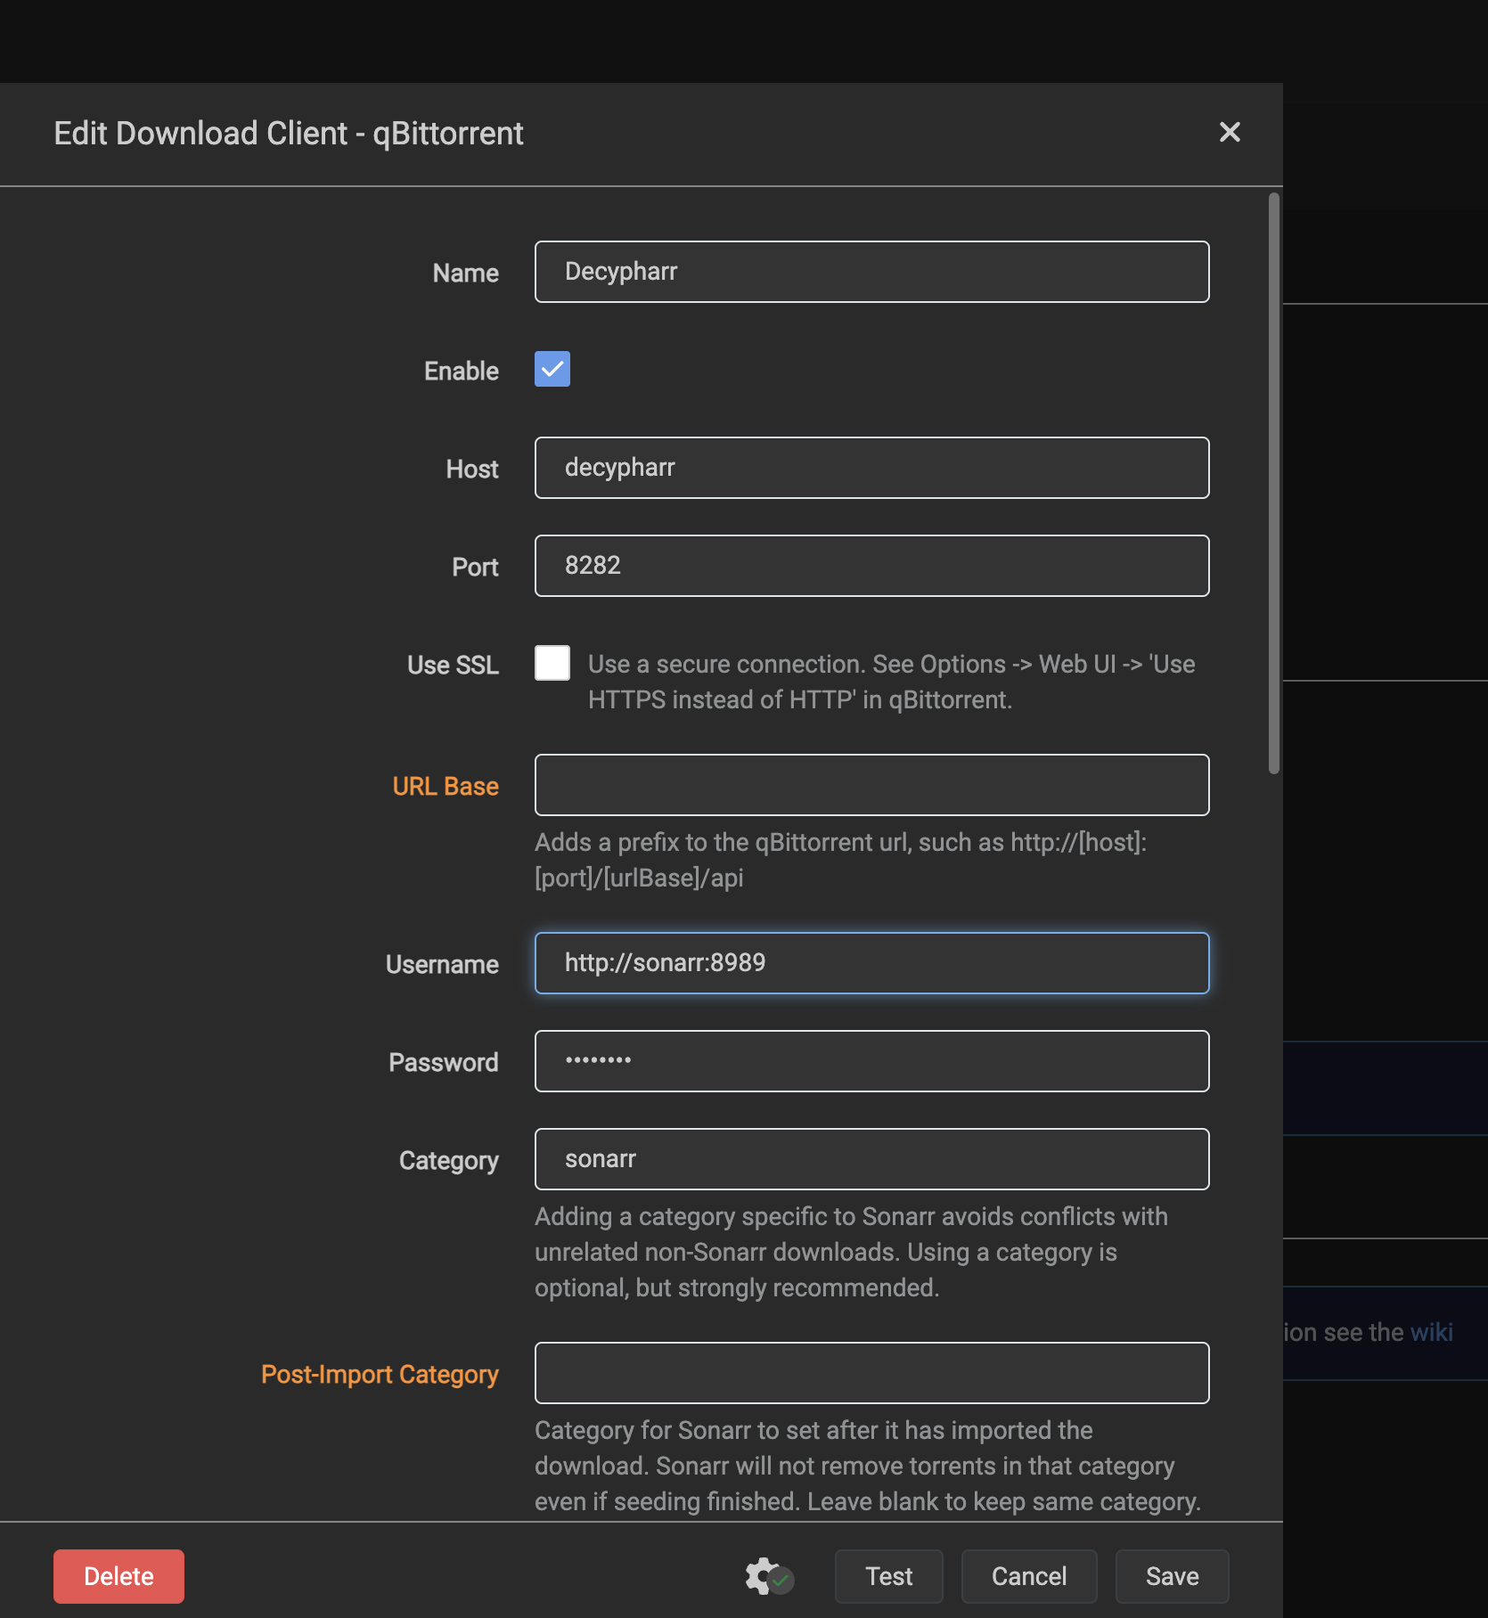Click the Edit Download Client title bar
Image resolution: width=1488 pixels, height=1618 pixels.
click(x=289, y=133)
